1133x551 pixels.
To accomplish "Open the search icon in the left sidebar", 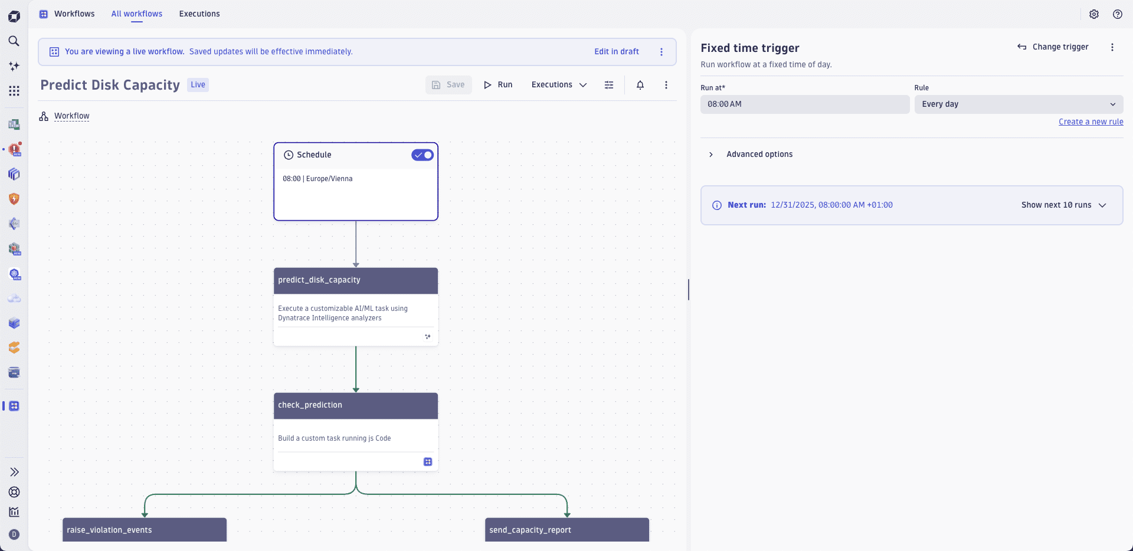I will pyautogui.click(x=14, y=41).
